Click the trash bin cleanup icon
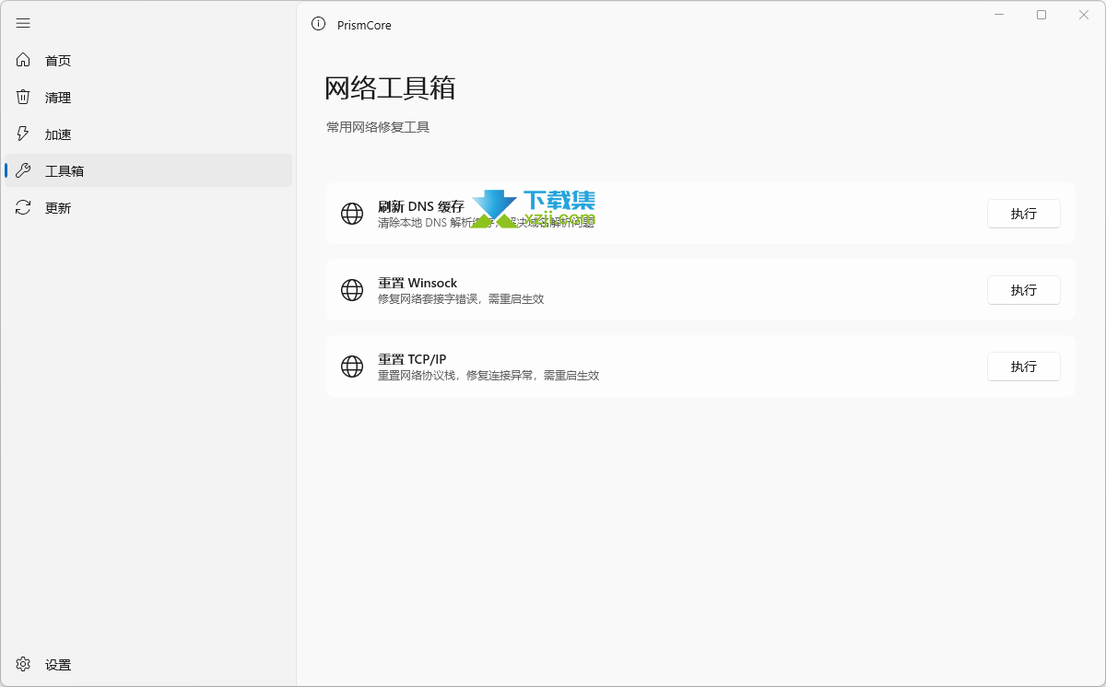1106x687 pixels. pos(23,97)
